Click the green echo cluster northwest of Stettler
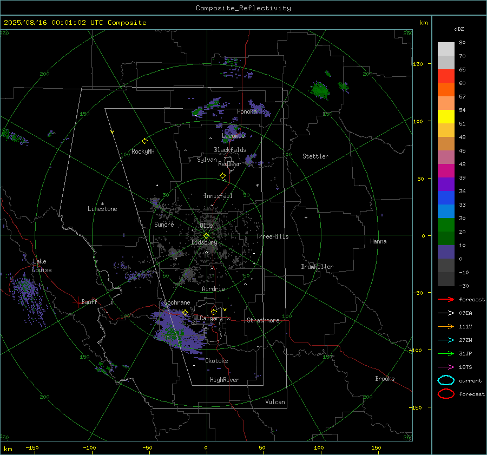Image resolution: width=487 pixels, height=455 pixels. [x=320, y=90]
